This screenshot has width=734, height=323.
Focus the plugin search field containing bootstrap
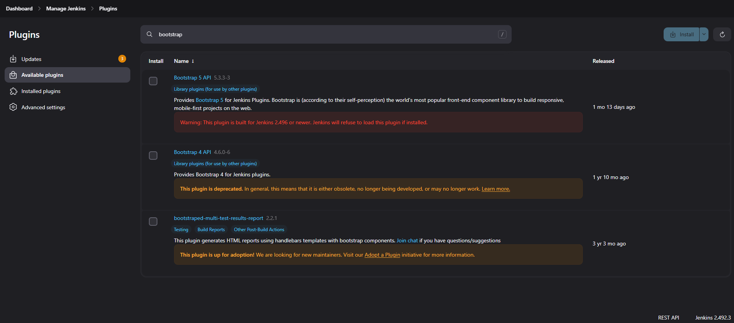(325, 34)
